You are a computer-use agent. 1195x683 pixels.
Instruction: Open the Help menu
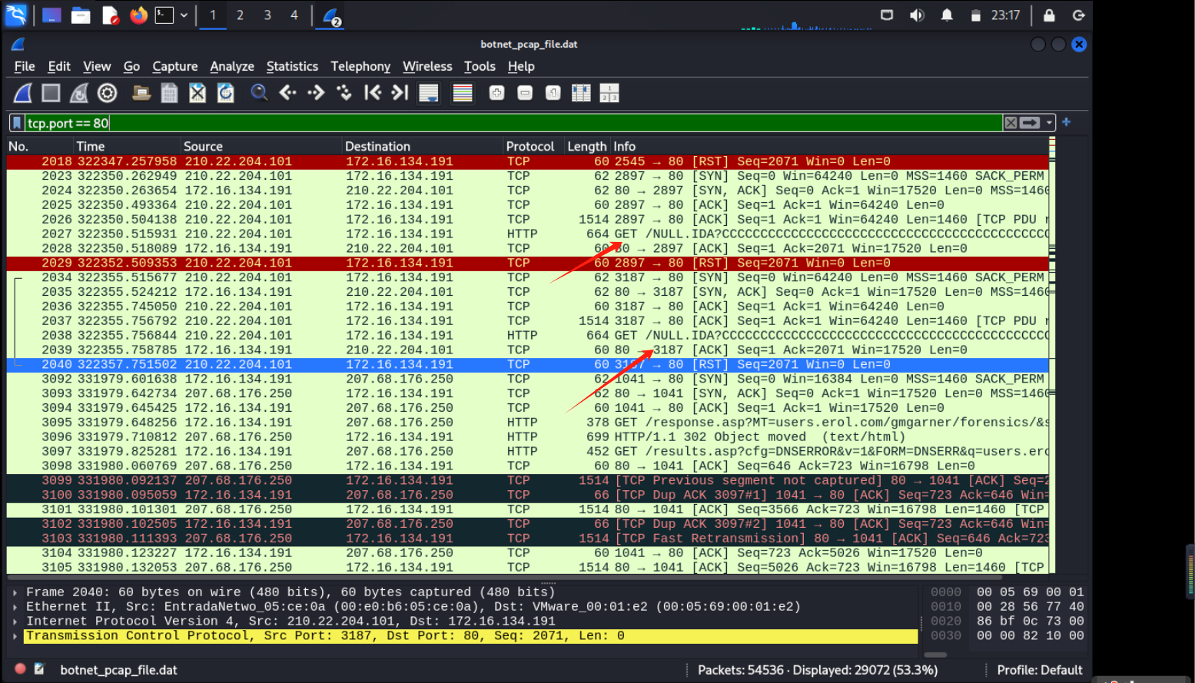[x=521, y=67]
